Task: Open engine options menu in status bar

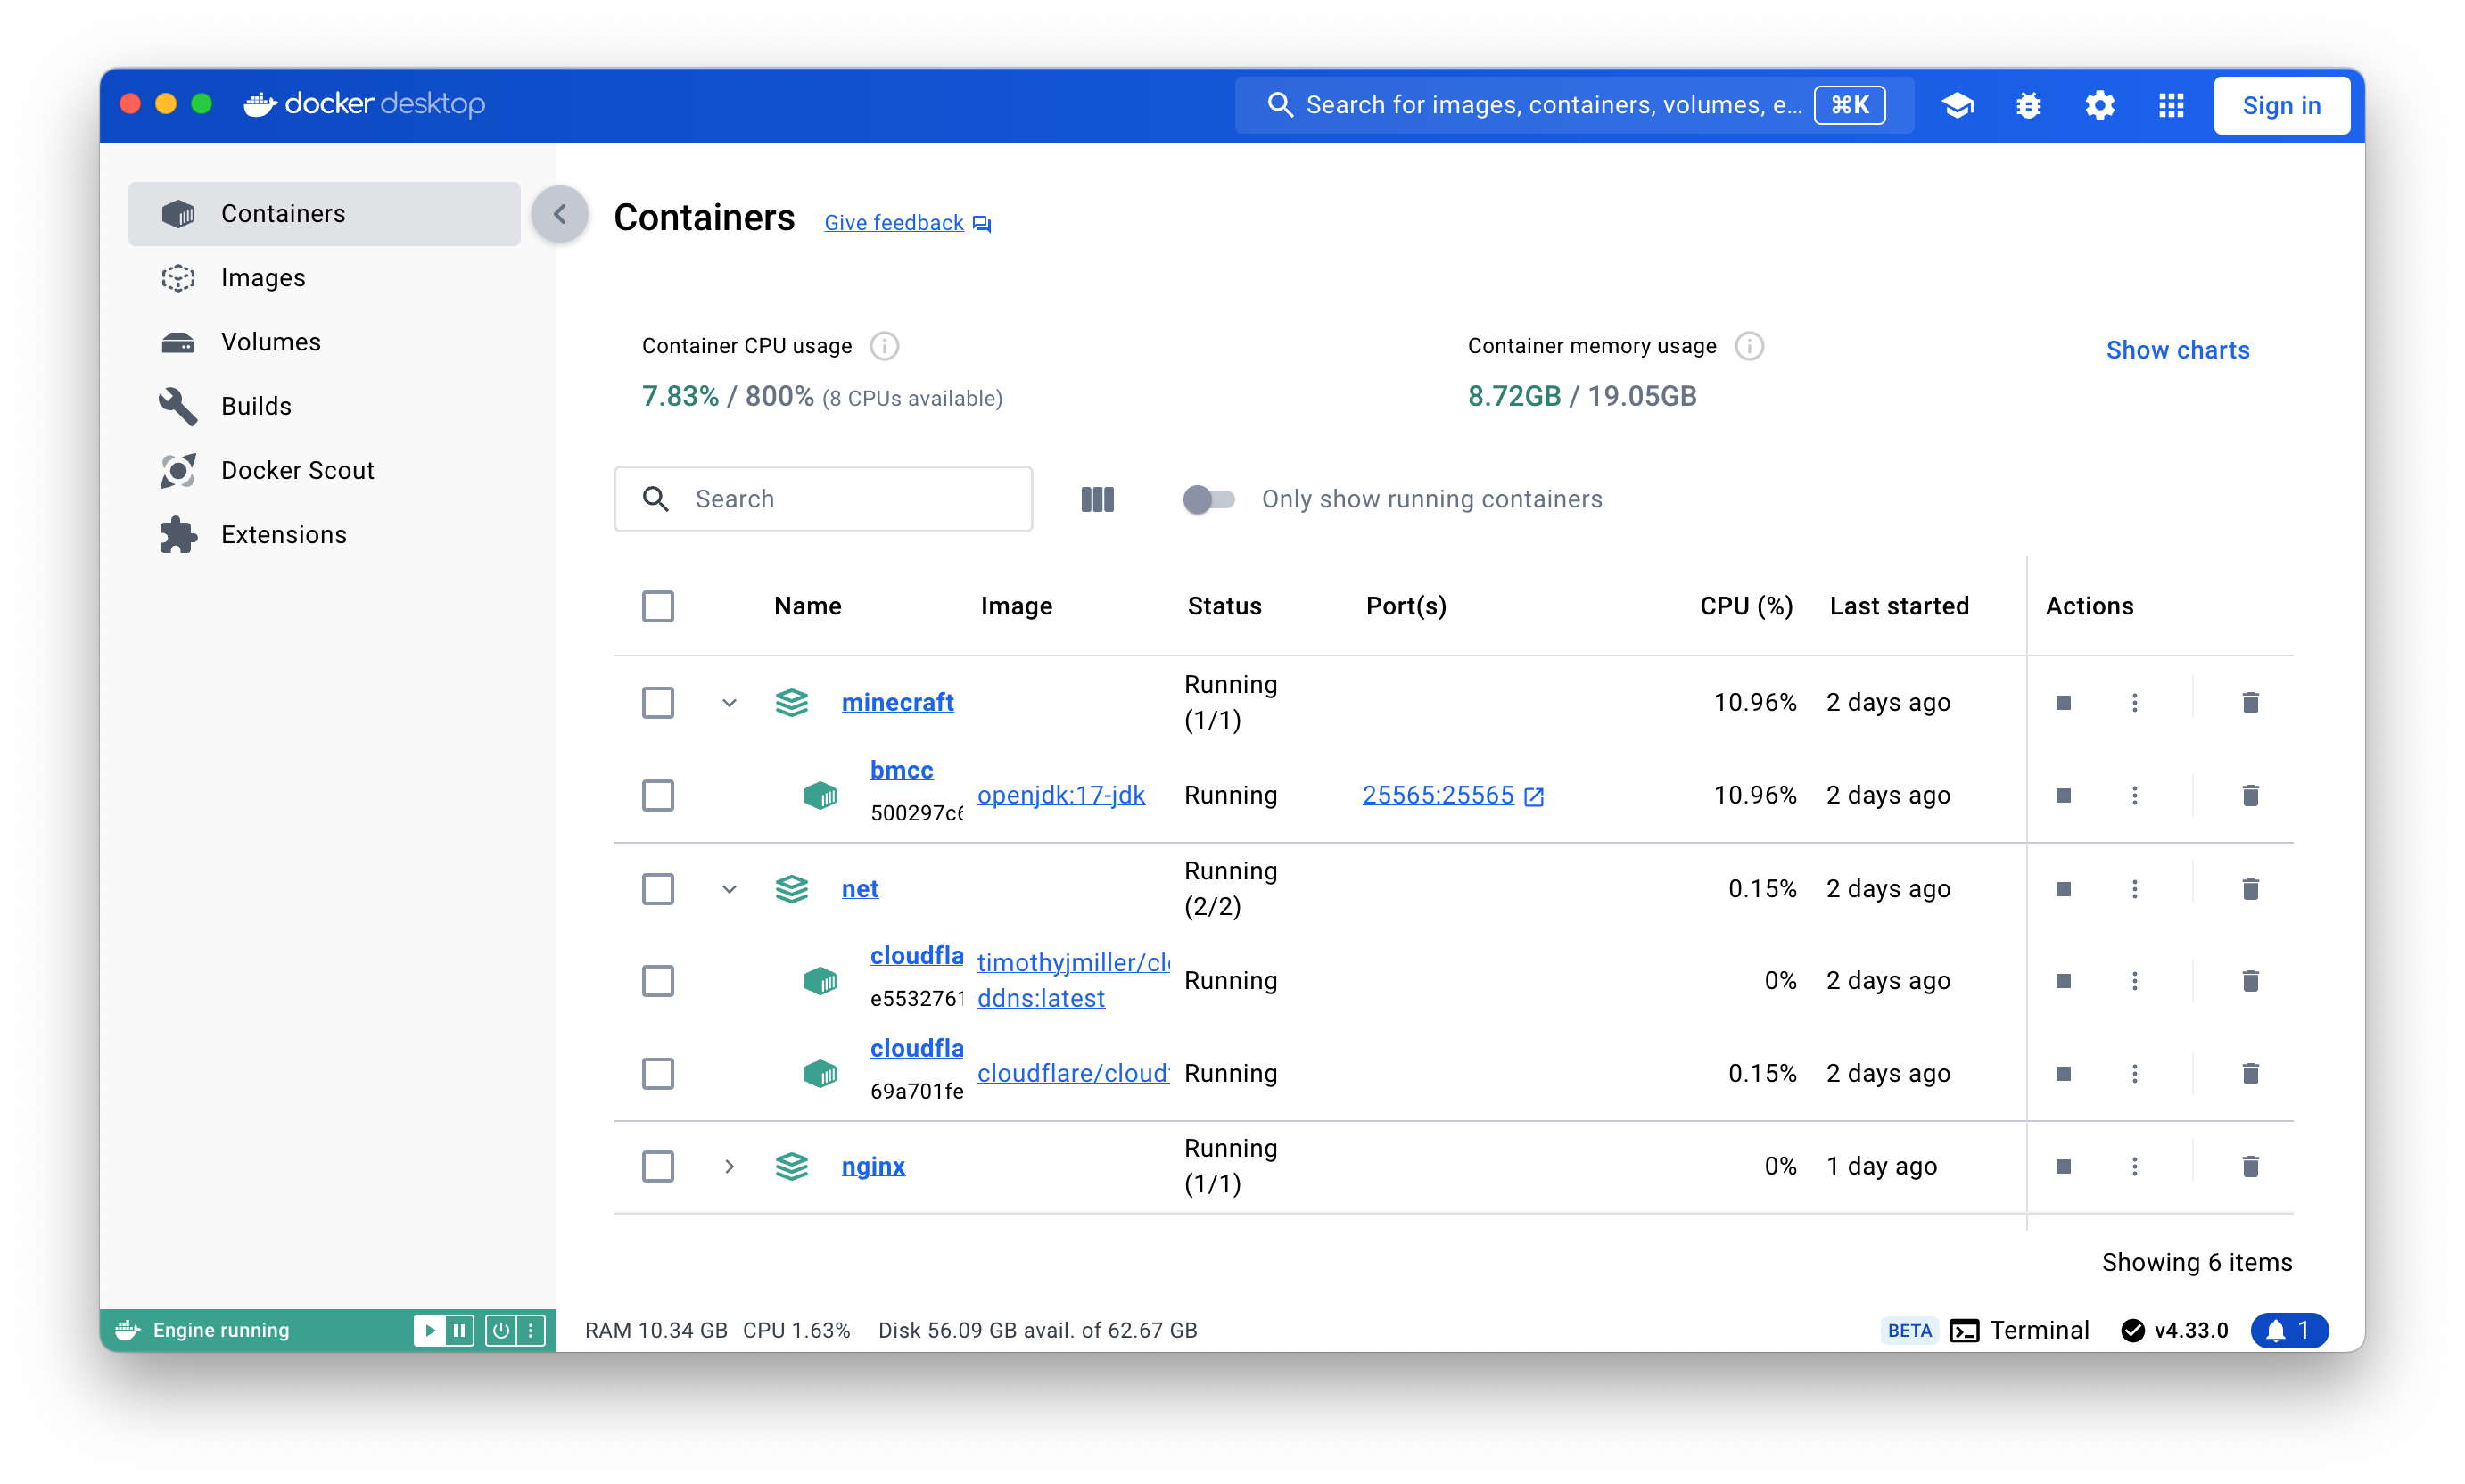Action: [531, 1330]
